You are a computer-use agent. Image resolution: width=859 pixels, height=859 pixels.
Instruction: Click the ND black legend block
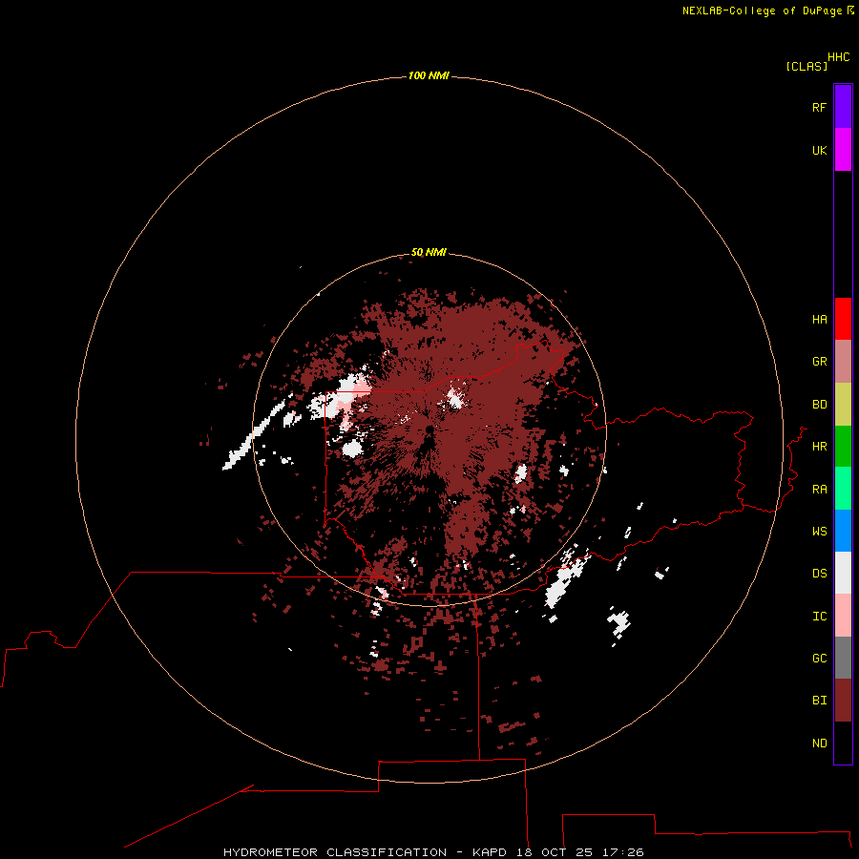843,743
